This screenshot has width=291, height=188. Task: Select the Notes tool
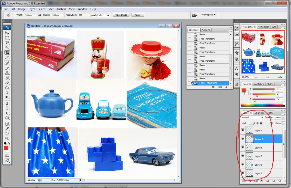pyautogui.click(x=7, y=124)
